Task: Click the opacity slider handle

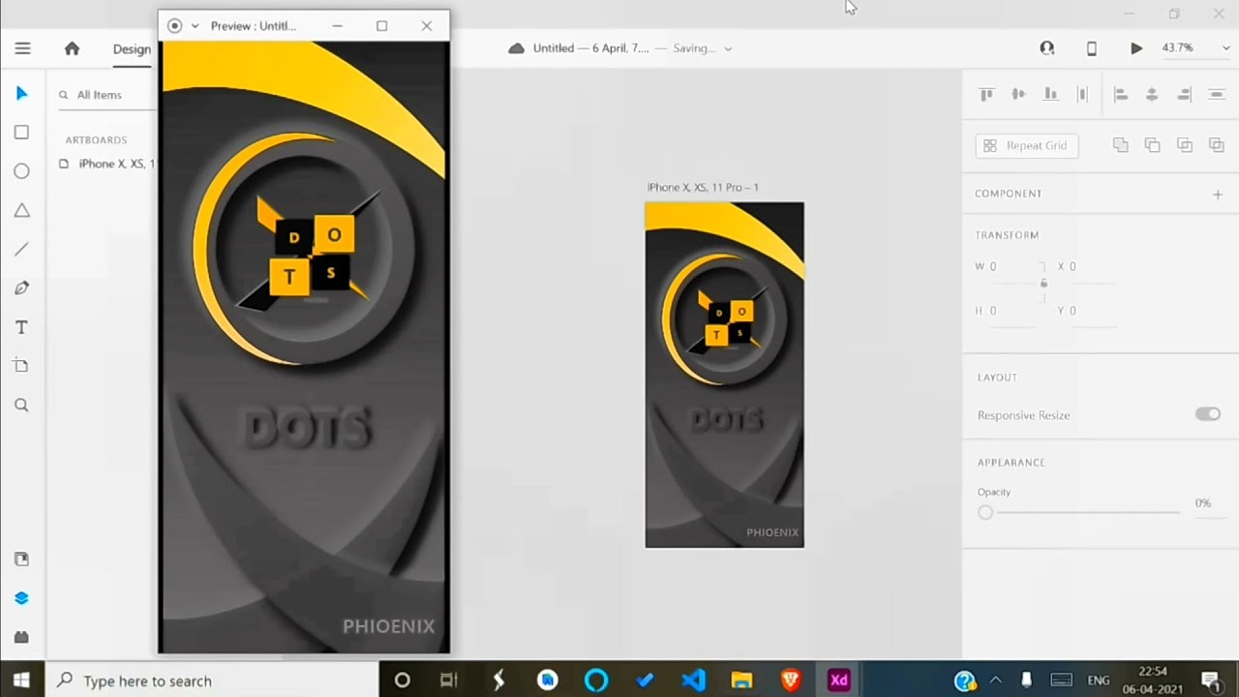Action: point(985,512)
